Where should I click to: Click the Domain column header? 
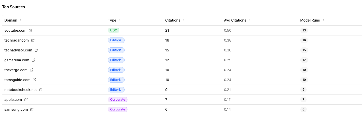(11, 20)
